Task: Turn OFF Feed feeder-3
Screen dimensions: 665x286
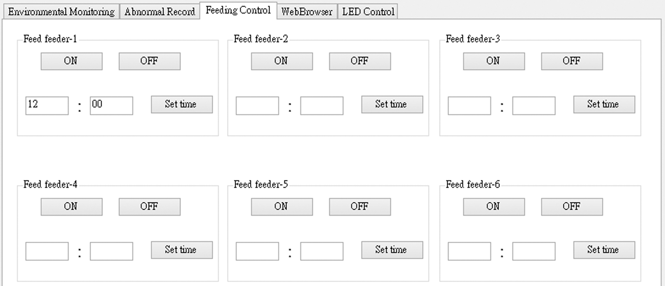Action: click(x=572, y=61)
